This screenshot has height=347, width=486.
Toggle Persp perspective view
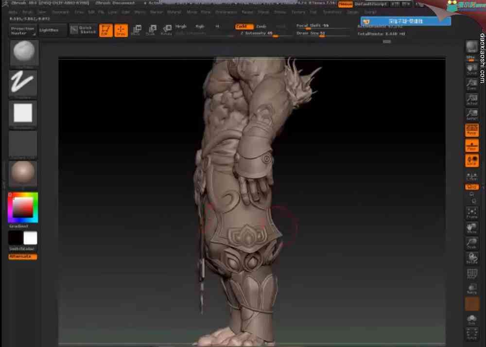pyautogui.click(x=472, y=130)
